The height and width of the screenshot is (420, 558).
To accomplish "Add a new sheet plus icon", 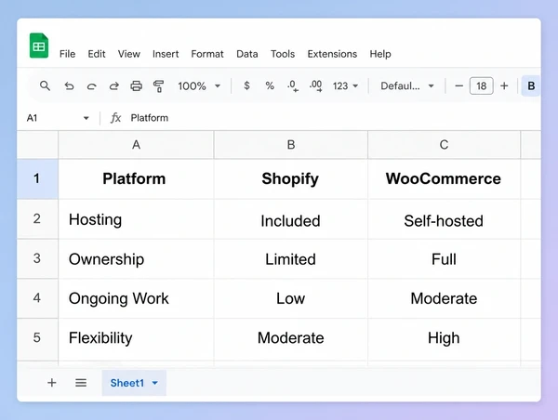I will [x=52, y=383].
